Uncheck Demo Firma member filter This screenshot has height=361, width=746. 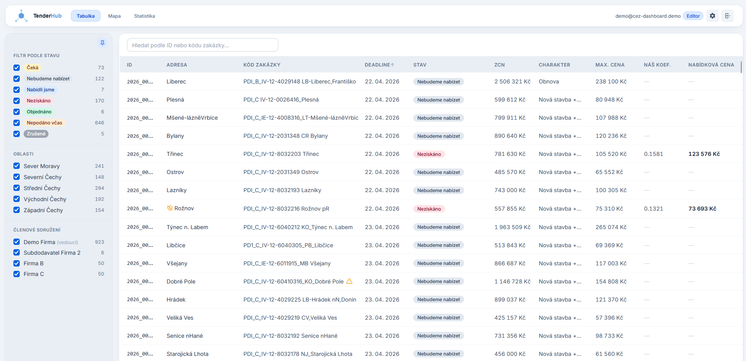click(x=17, y=242)
